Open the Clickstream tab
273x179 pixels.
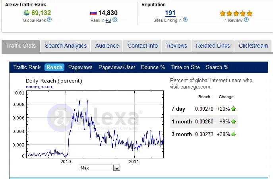(x=253, y=46)
